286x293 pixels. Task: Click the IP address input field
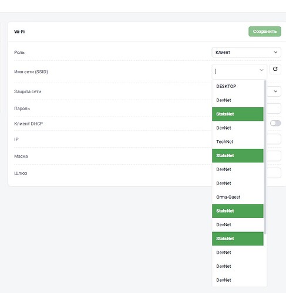coord(274,139)
